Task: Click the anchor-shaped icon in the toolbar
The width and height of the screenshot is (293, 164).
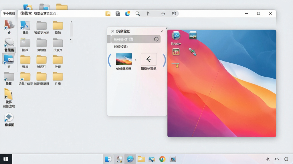Action: tap(163, 14)
